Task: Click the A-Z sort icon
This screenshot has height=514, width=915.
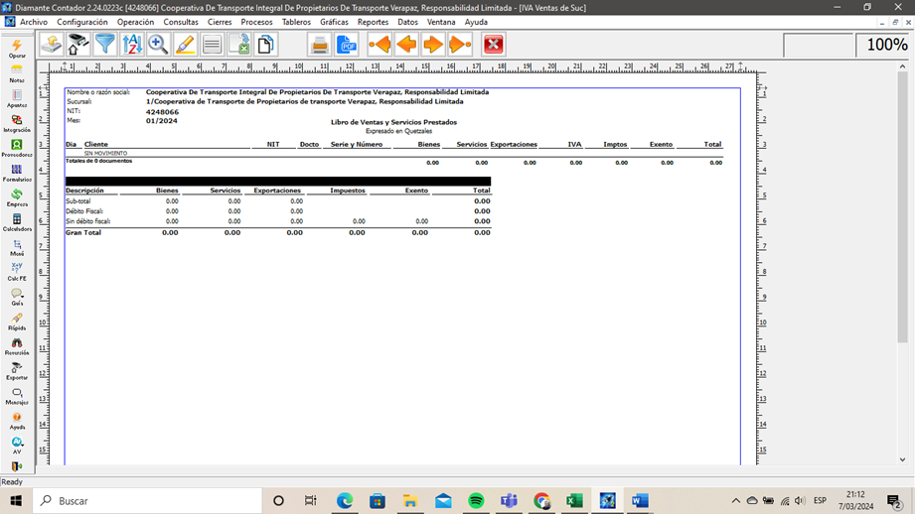Action: pos(131,45)
